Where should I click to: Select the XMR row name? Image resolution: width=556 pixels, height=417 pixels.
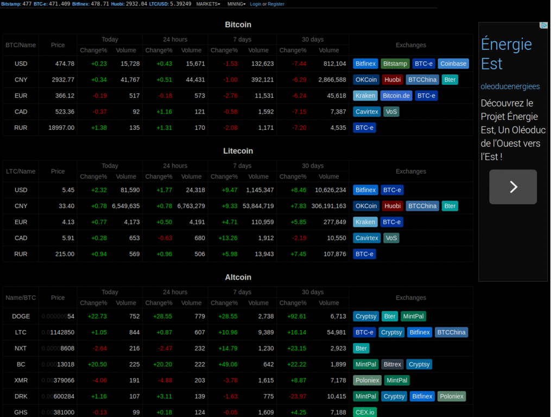pyautogui.click(x=21, y=380)
